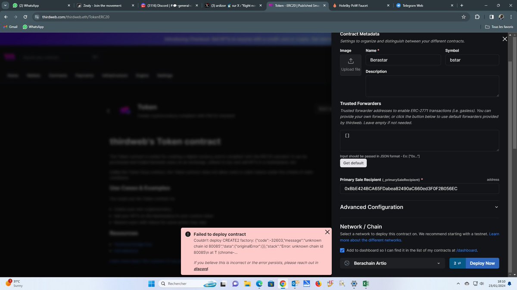517x290 pixels.
Task: Open the weather widget showing 31°C
Action: coord(14,283)
